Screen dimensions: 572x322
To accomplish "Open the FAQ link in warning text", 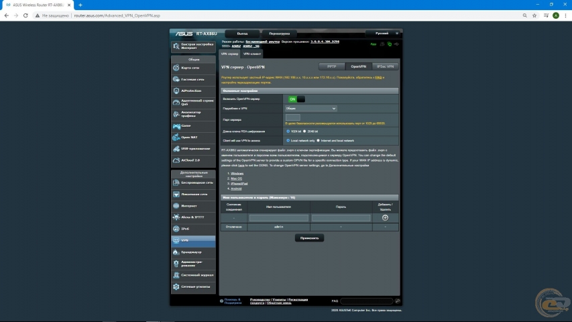I will click(378, 77).
